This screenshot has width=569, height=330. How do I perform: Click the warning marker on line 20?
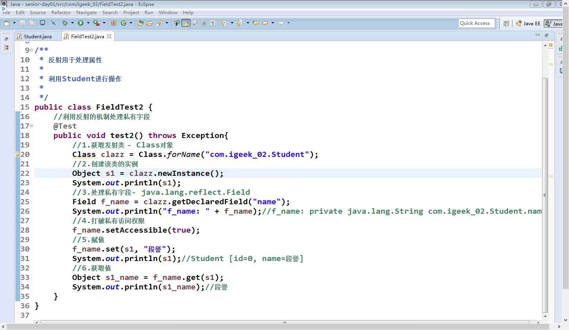[x=18, y=155]
